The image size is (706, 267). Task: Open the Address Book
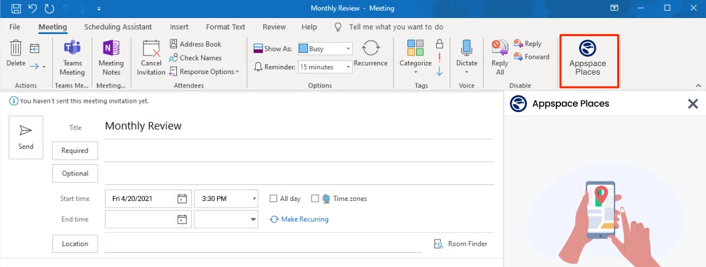pos(196,44)
